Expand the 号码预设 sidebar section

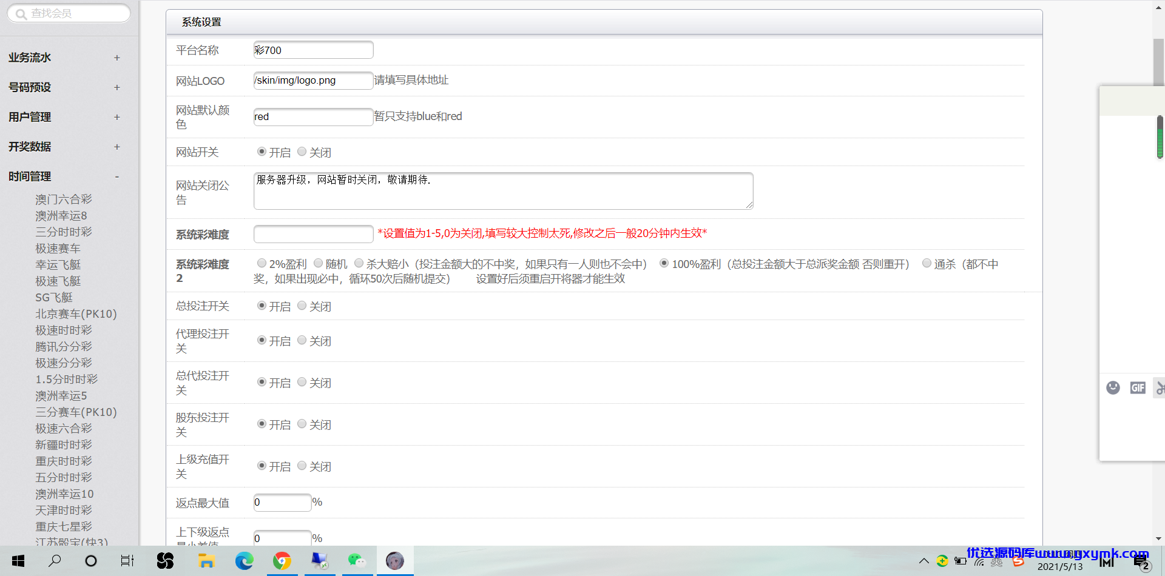(64, 87)
